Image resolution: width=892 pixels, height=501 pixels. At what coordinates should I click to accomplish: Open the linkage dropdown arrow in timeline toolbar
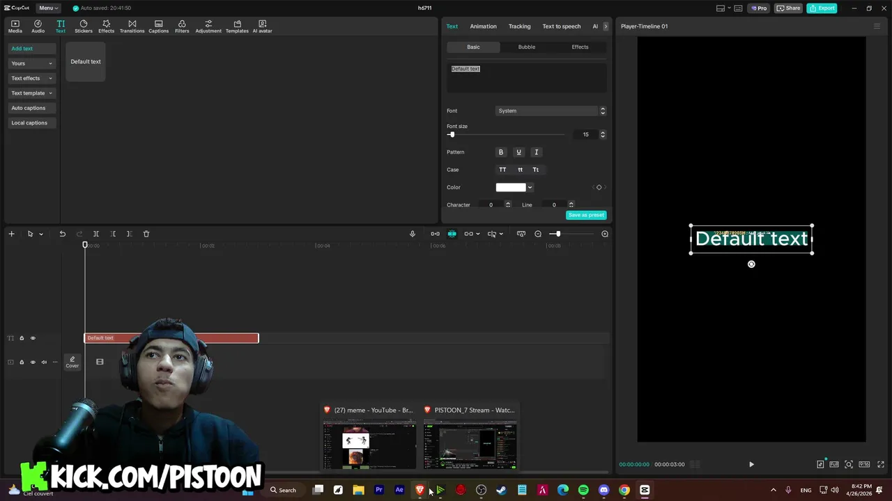coord(477,234)
